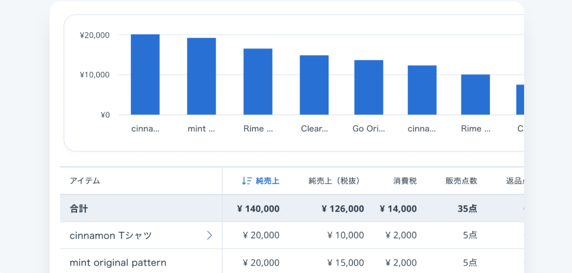Select the 消費税 column header
This screenshot has width=572, height=273.
coord(405,181)
